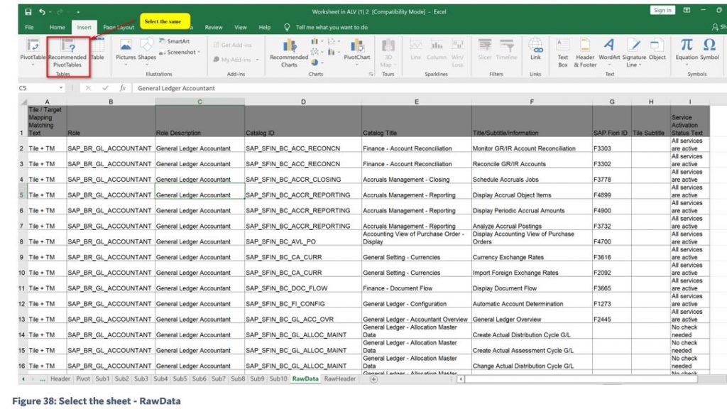Click the horizontal scrollbar
The height and width of the screenshot is (409, 727).
pos(581,379)
